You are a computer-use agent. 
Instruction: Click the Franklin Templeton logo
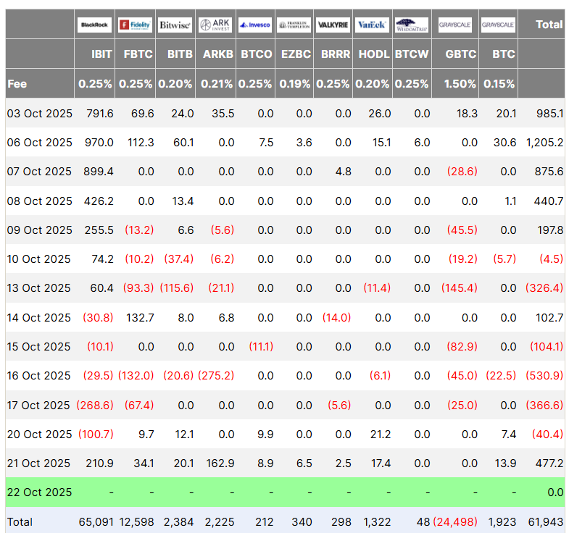click(x=294, y=25)
